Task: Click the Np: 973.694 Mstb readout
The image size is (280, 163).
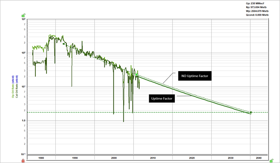Action: click(x=256, y=7)
